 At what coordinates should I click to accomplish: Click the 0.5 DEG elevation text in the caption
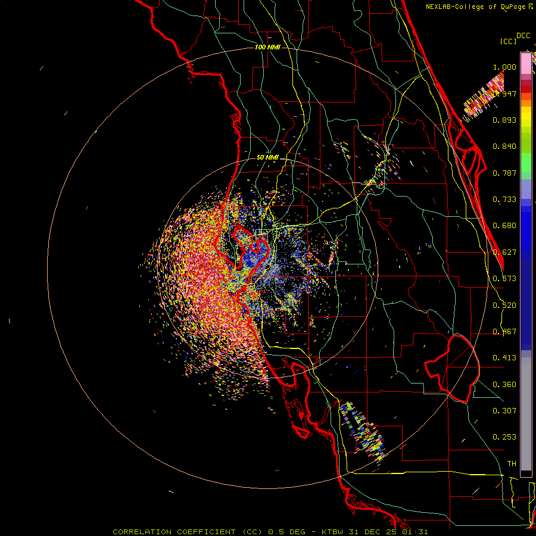[286, 532]
